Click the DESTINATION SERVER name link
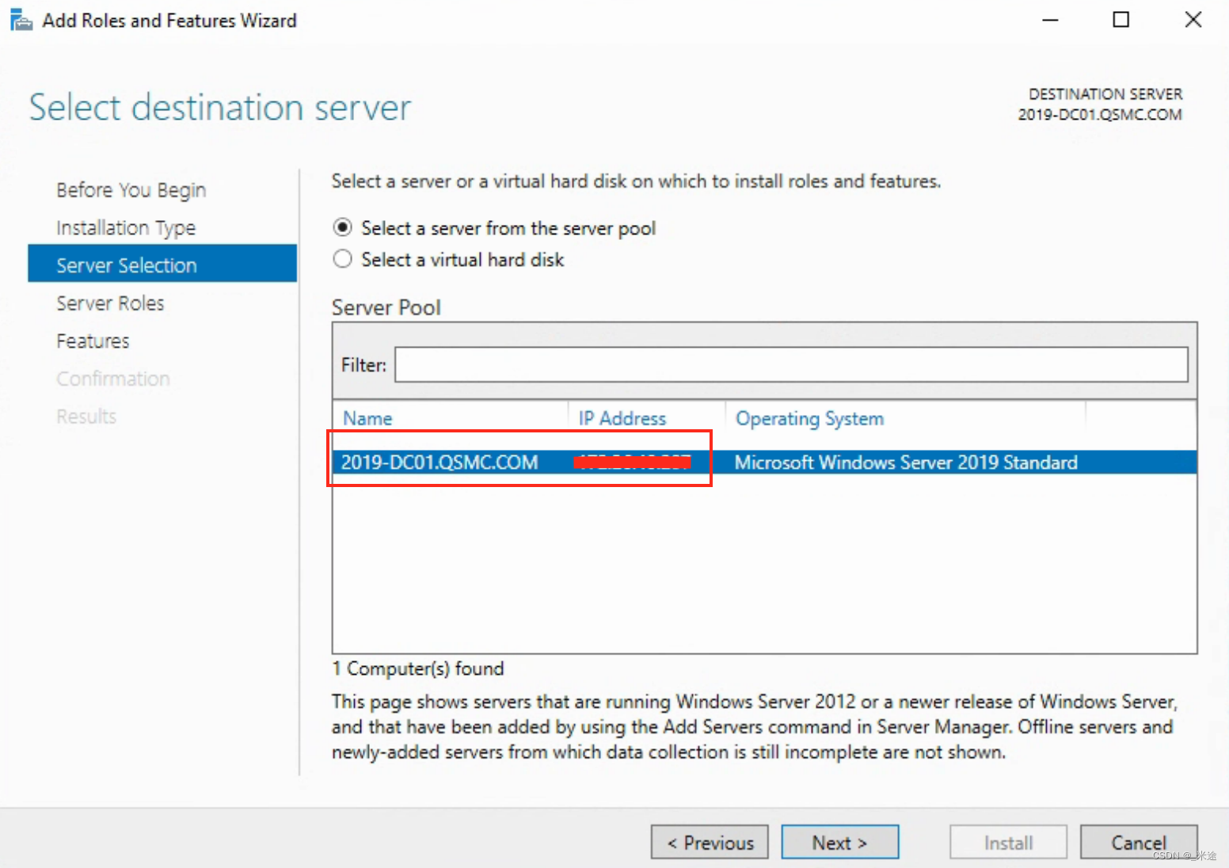The image size is (1229, 868). (1099, 113)
